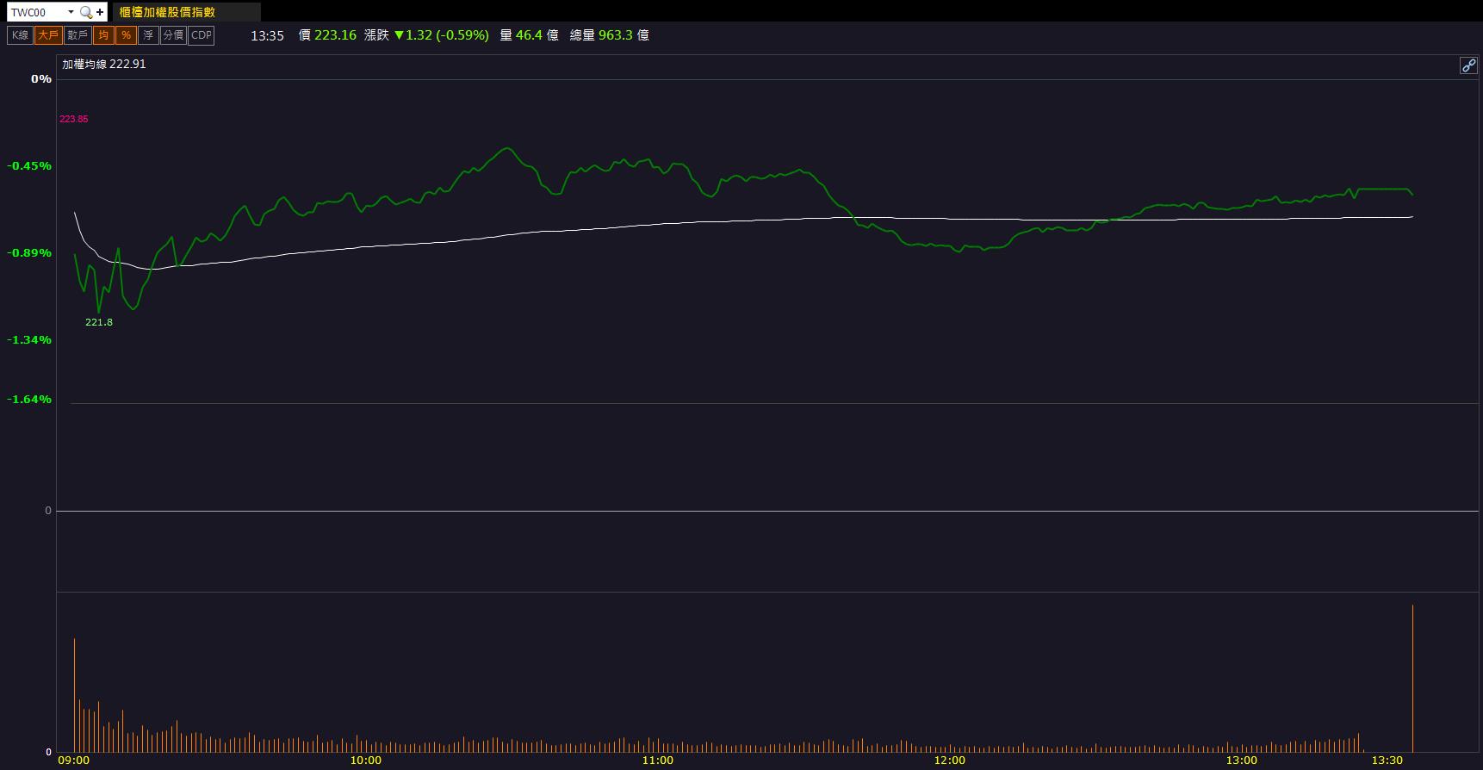
Task: Click the magnifier symbol search icon
Action: [85, 12]
